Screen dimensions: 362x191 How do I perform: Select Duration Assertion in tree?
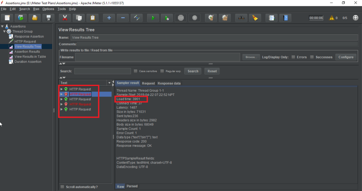click(28, 62)
